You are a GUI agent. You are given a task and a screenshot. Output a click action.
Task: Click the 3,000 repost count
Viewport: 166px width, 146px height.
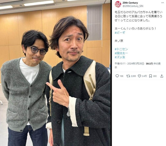[133, 76]
